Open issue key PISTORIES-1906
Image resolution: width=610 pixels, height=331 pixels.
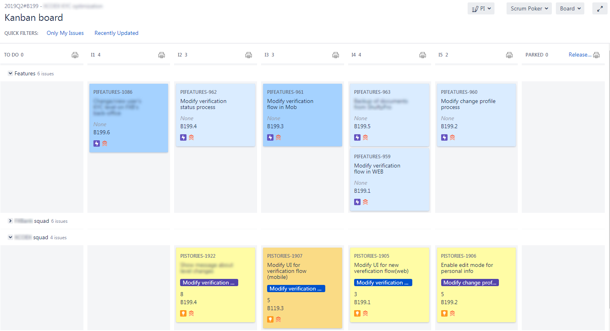point(458,256)
